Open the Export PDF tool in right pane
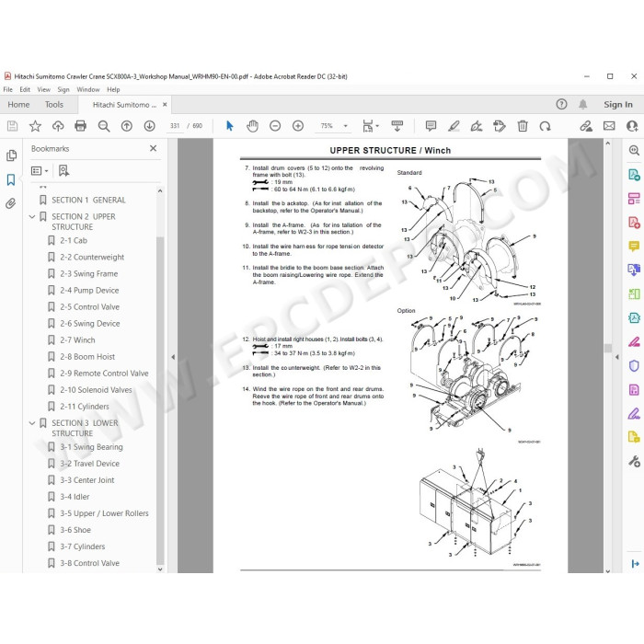The image size is (644, 644). (x=634, y=175)
